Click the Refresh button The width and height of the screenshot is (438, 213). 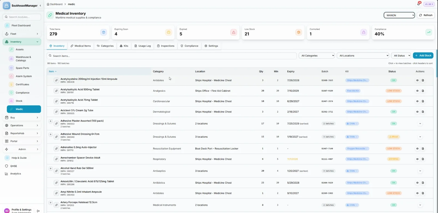coord(426,15)
